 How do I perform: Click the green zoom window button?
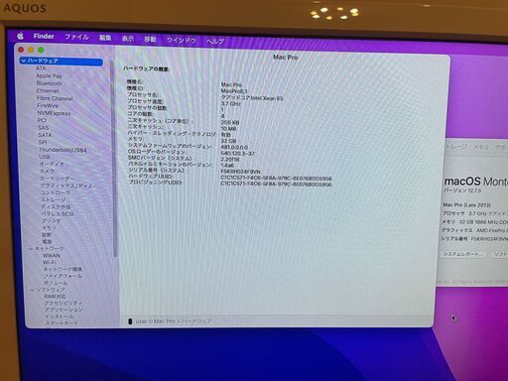tap(41, 50)
